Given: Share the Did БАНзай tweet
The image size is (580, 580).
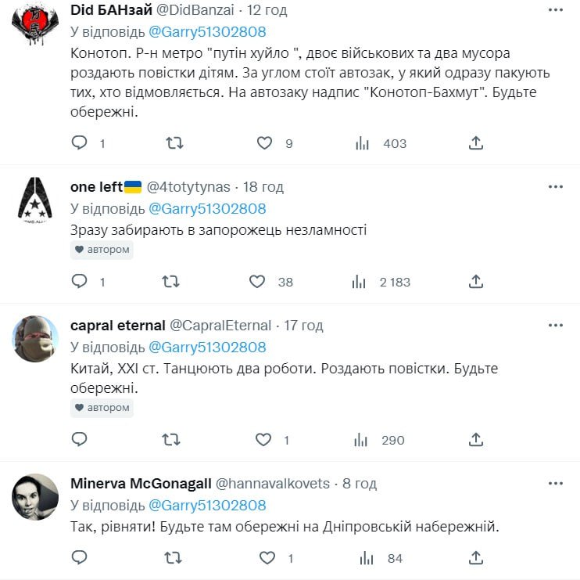Looking at the screenshot, I should coord(476,143).
